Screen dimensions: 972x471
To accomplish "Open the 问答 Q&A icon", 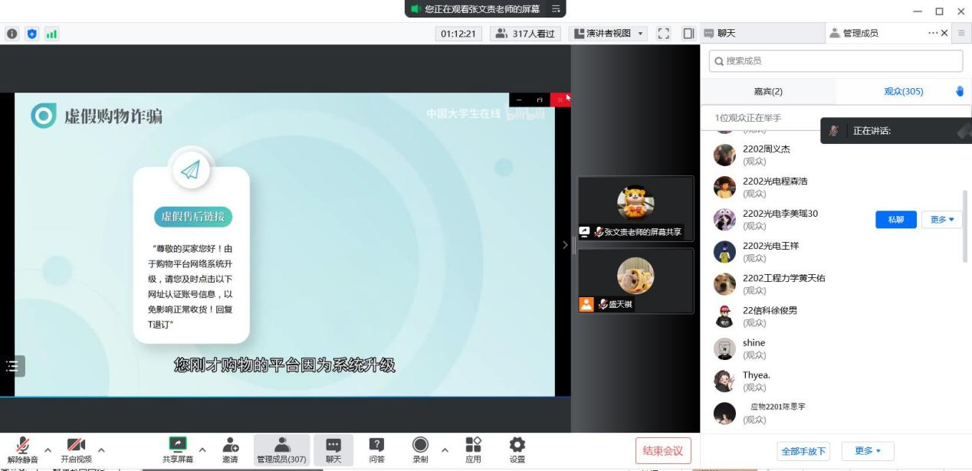I will click(376, 450).
